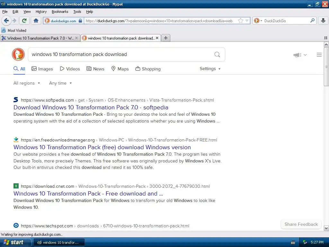Open a new tab with plus button
This screenshot has height=247, width=329.
click(x=166, y=38)
